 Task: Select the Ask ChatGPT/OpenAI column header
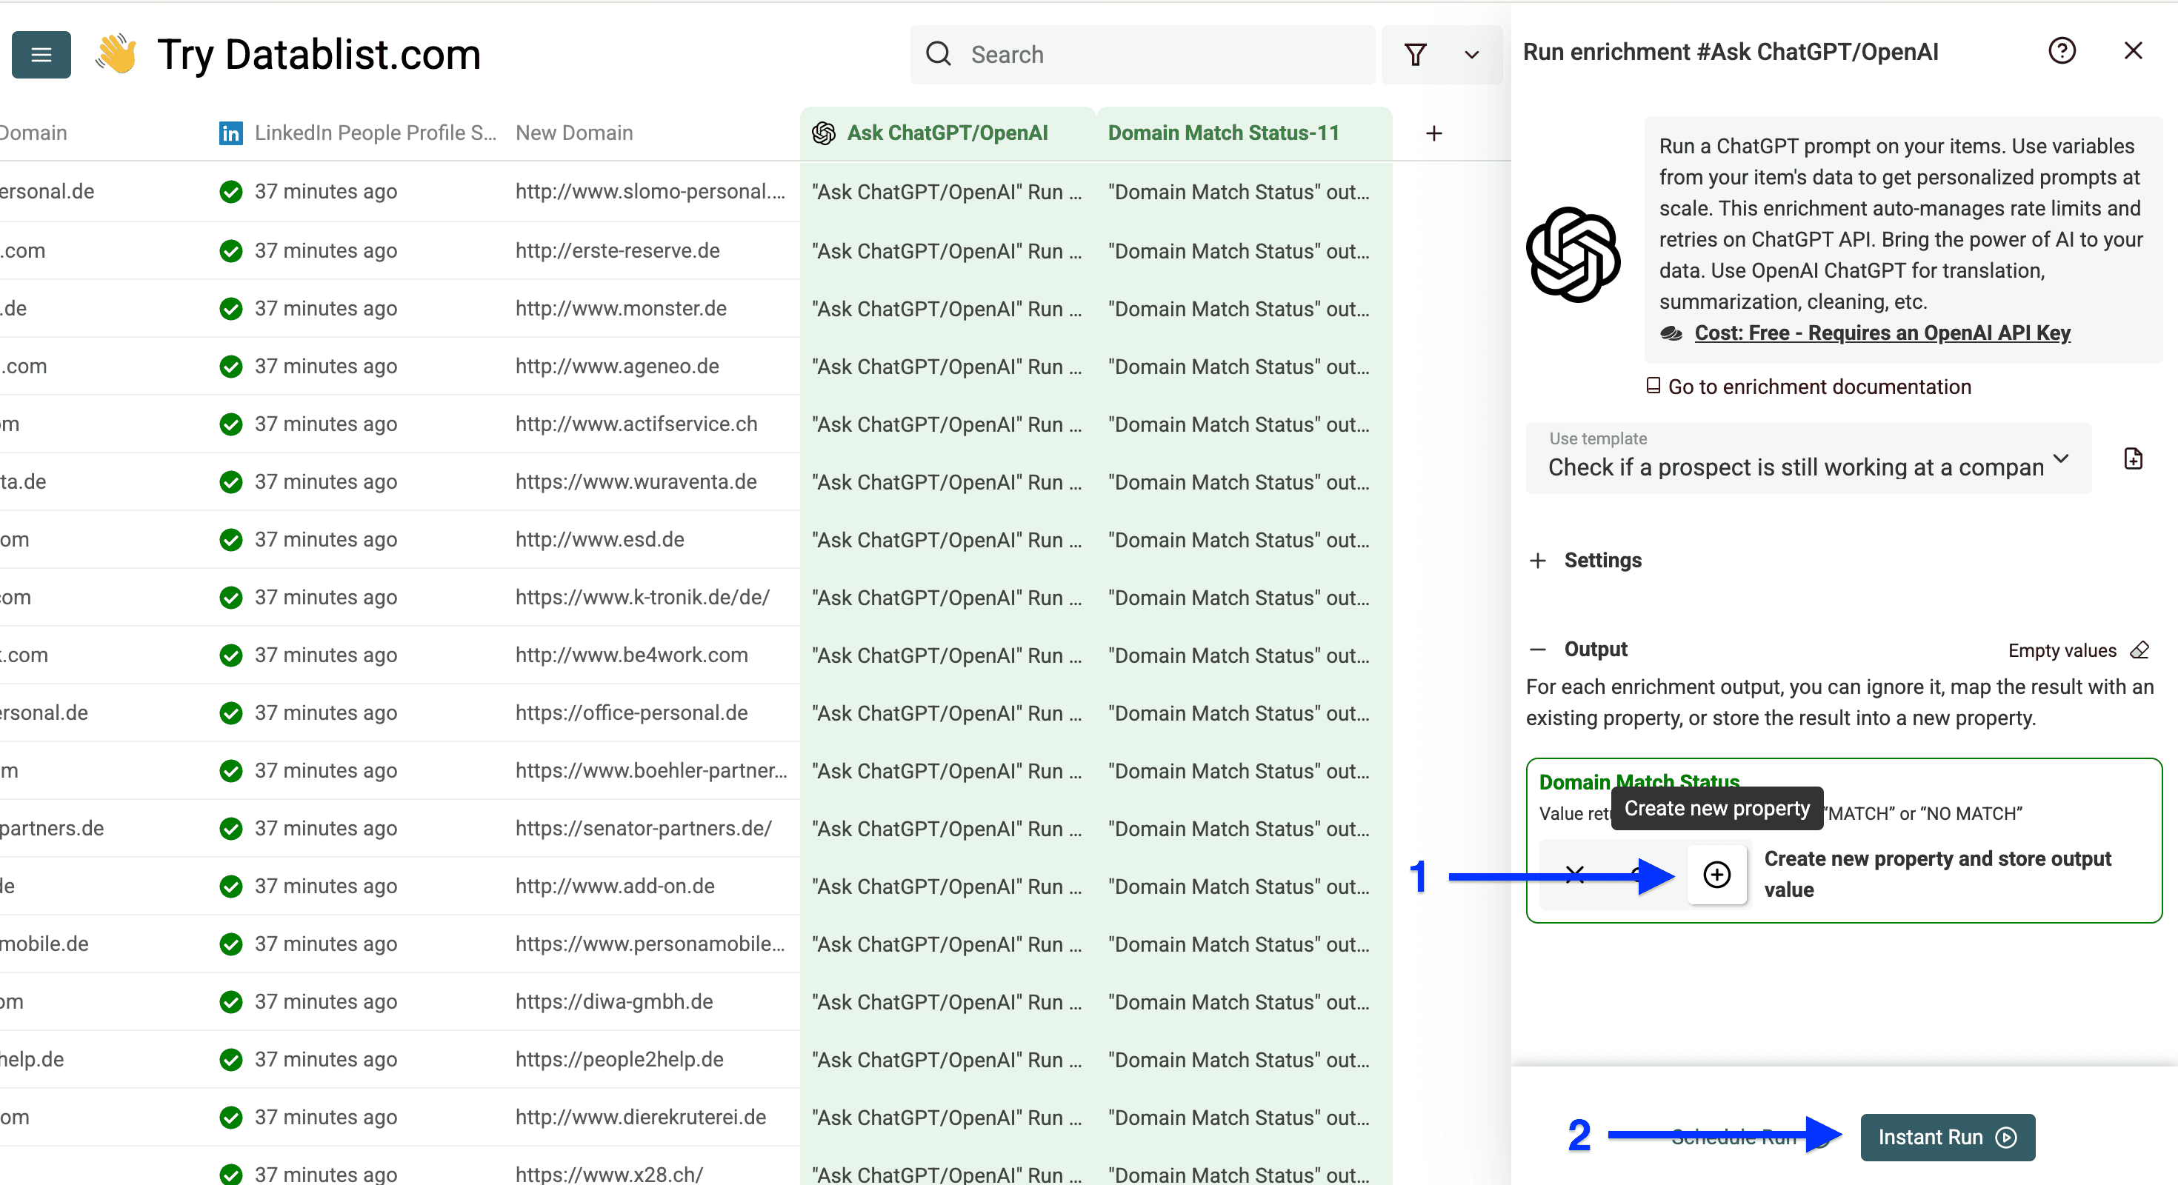947,133
